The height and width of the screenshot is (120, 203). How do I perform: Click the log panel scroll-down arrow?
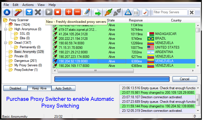click(198, 111)
